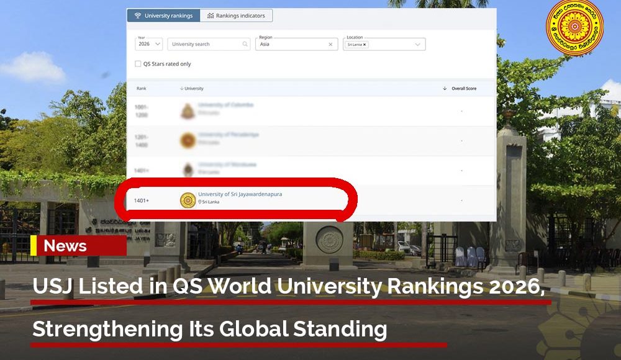Image resolution: width=621 pixels, height=360 pixels.
Task: Click the University of Peradeniya crest icon
Action: click(x=187, y=140)
